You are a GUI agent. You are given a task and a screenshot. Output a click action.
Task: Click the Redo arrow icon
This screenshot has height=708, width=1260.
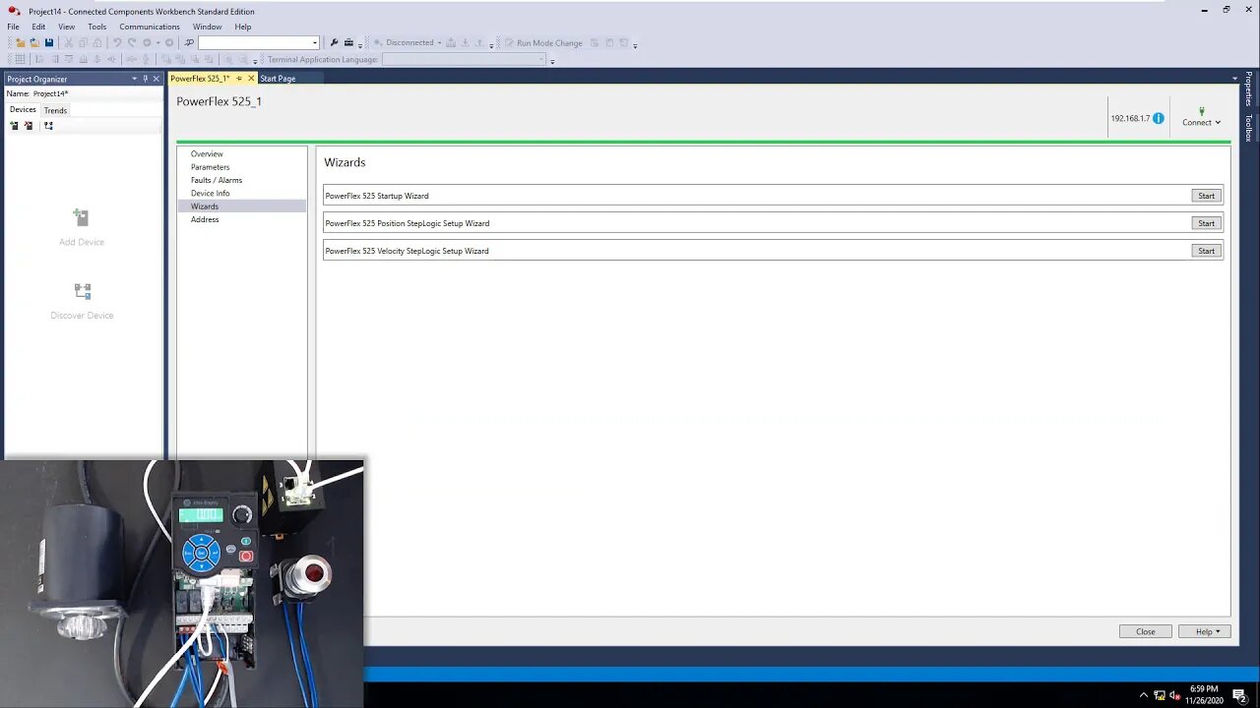point(132,43)
